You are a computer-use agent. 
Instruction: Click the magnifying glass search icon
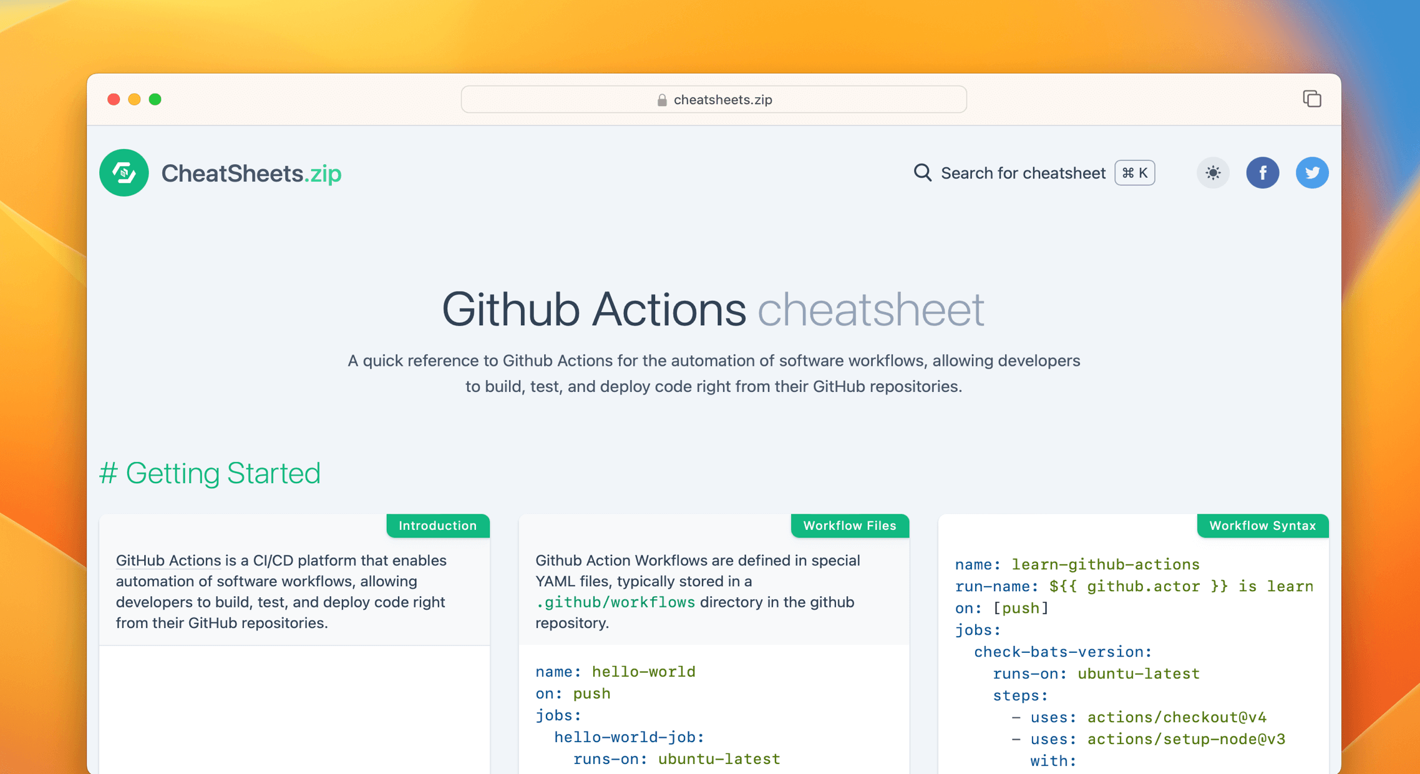(922, 173)
